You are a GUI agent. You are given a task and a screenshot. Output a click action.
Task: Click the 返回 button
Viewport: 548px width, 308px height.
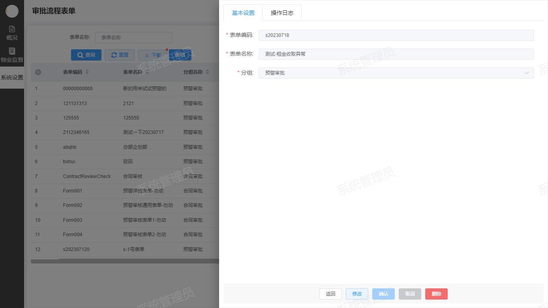click(x=331, y=294)
